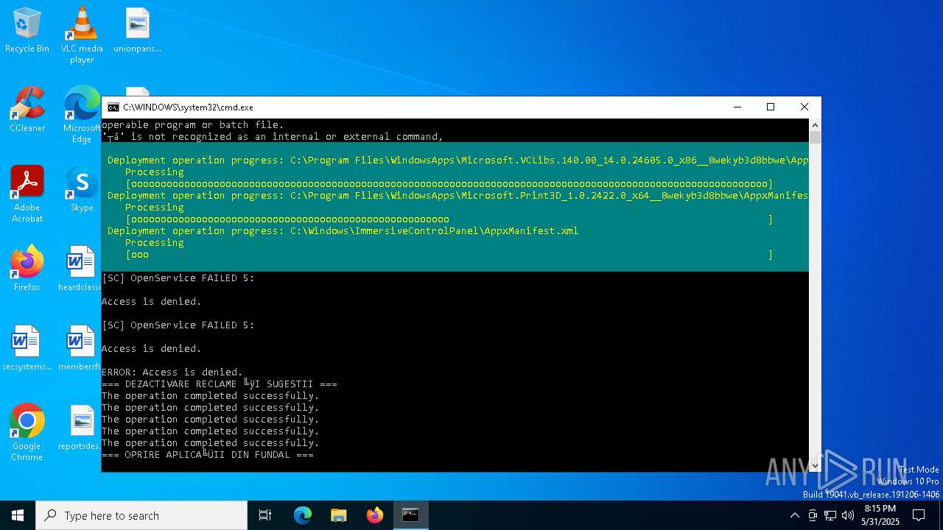Click the 'ERROR: Access is denied.' line
The width and height of the screenshot is (943, 530).
coord(172,372)
